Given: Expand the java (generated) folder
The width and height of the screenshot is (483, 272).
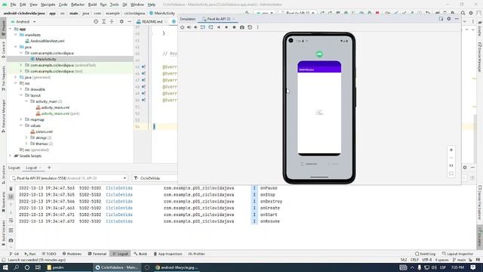Looking at the screenshot, I should click(16, 77).
